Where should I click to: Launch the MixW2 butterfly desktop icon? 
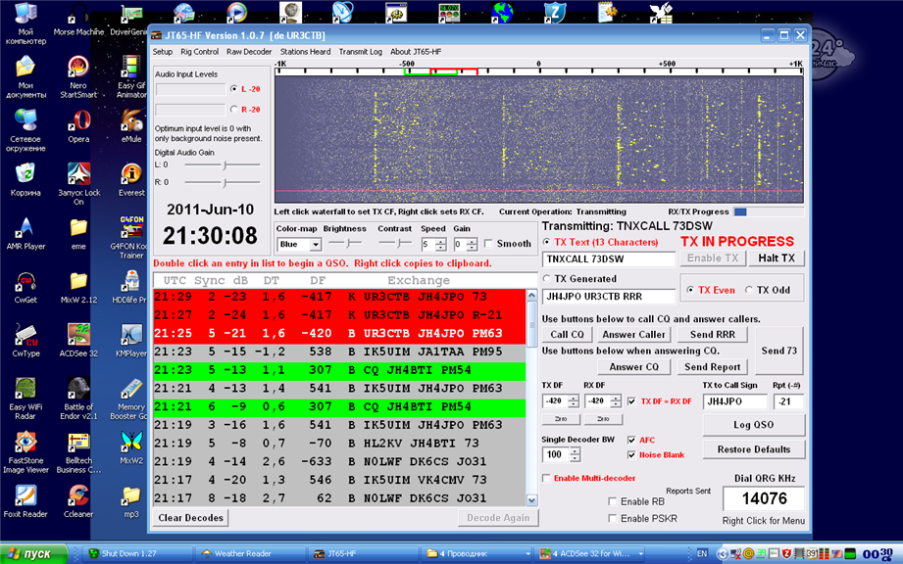[131, 447]
